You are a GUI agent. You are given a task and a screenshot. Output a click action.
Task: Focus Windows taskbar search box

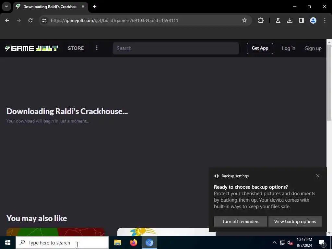point(62,243)
